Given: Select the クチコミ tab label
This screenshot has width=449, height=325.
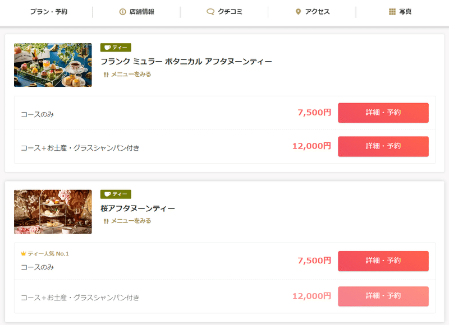Looking at the screenshot, I should tap(230, 12).
